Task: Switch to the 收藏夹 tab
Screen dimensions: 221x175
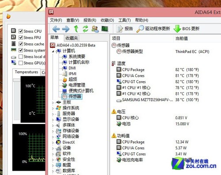Action: tap(72, 38)
